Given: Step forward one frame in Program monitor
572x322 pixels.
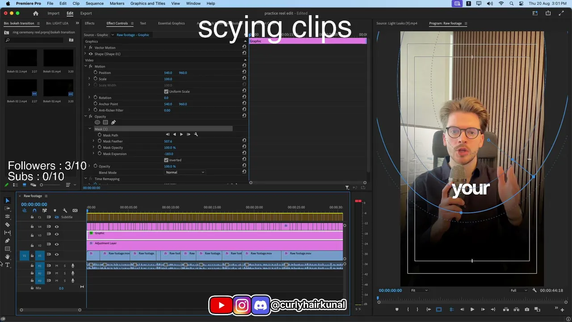Looking at the screenshot, I should pyautogui.click(x=483, y=309).
